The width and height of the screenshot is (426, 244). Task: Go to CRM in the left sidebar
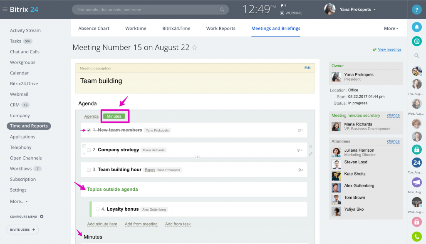15,105
